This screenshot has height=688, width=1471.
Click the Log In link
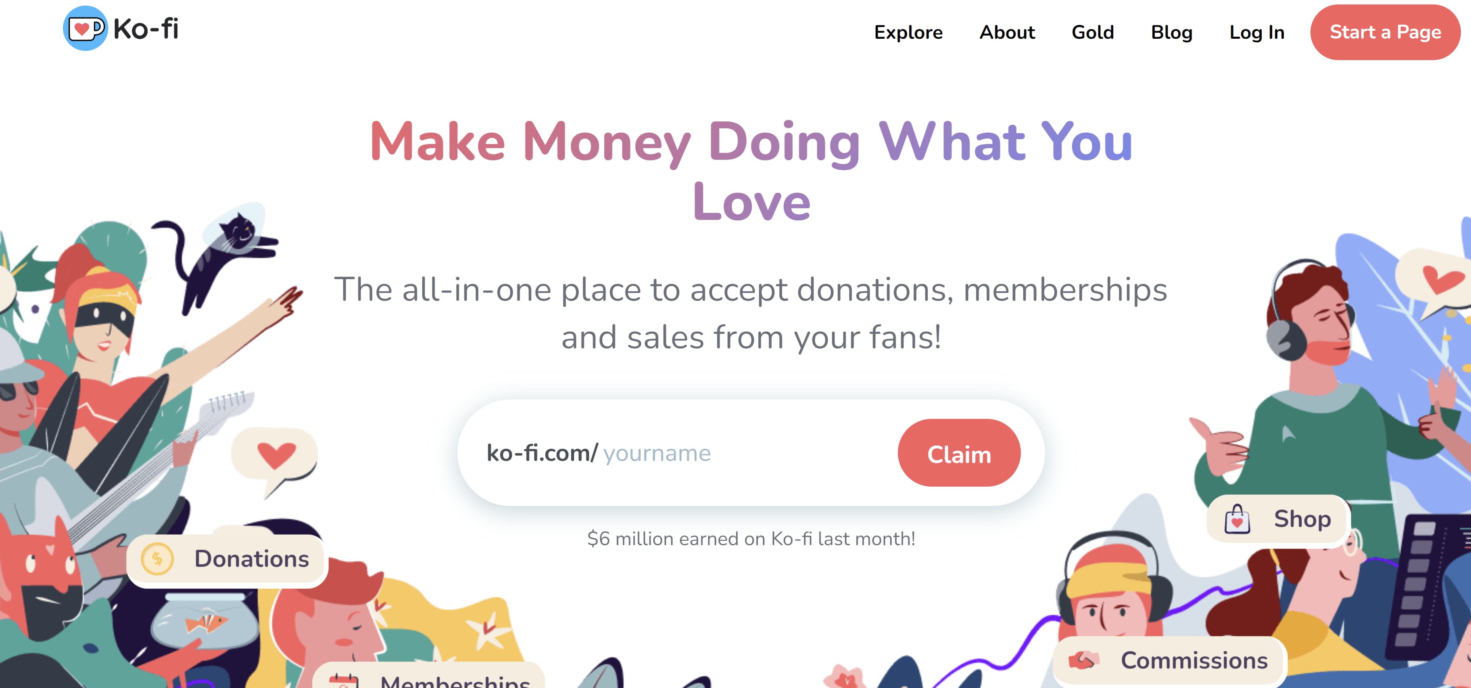click(1256, 33)
